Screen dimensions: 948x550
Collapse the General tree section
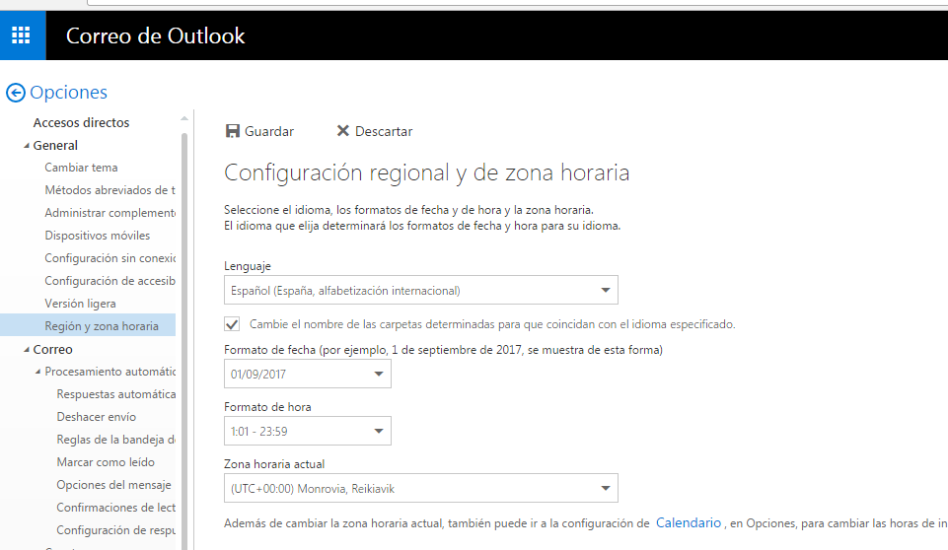click(27, 146)
